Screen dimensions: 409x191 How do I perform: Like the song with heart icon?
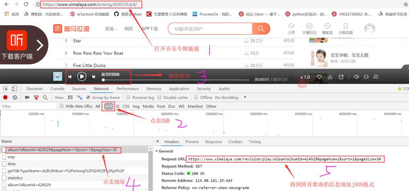[x=319, y=77]
